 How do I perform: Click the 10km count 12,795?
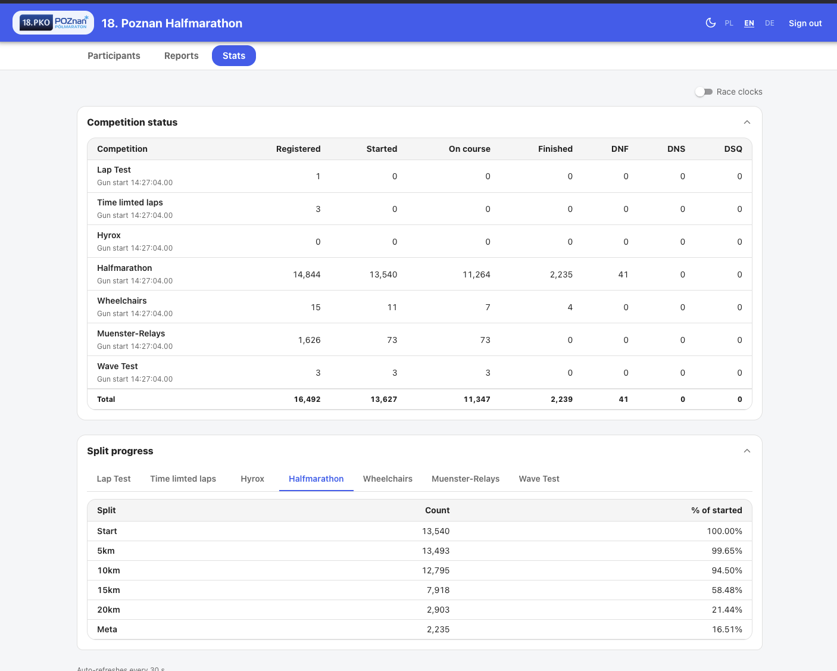coord(436,570)
